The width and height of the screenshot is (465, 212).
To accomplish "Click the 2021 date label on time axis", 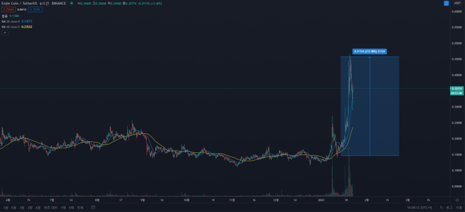I will [x=321, y=200].
